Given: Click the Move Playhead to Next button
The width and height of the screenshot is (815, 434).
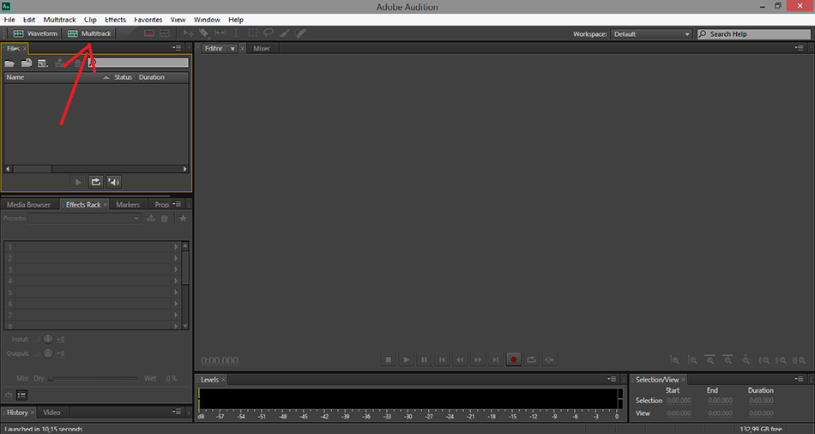Looking at the screenshot, I should point(496,360).
